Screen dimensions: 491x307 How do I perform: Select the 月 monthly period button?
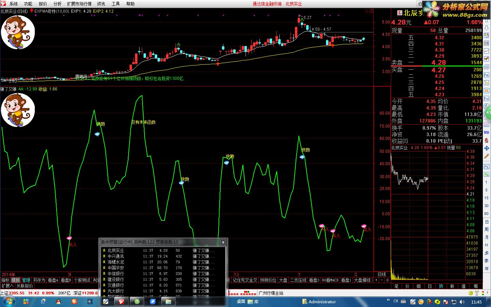pyautogui.click(x=487, y=237)
